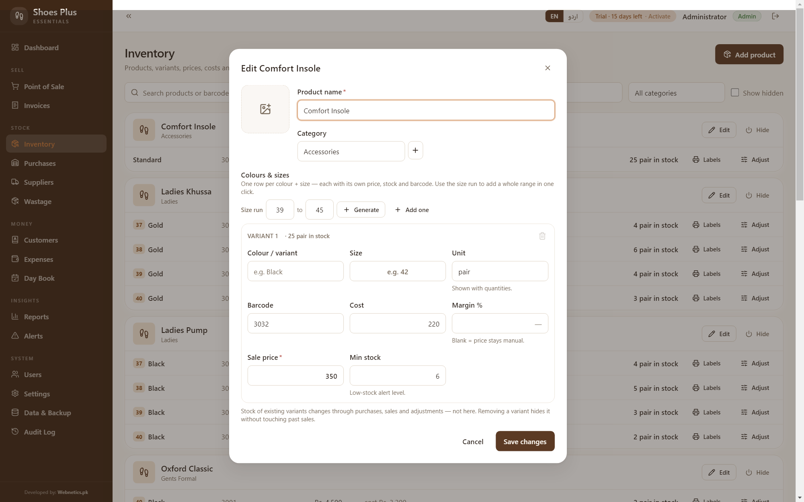
Task: Open Purchases section
Action: click(x=56, y=163)
